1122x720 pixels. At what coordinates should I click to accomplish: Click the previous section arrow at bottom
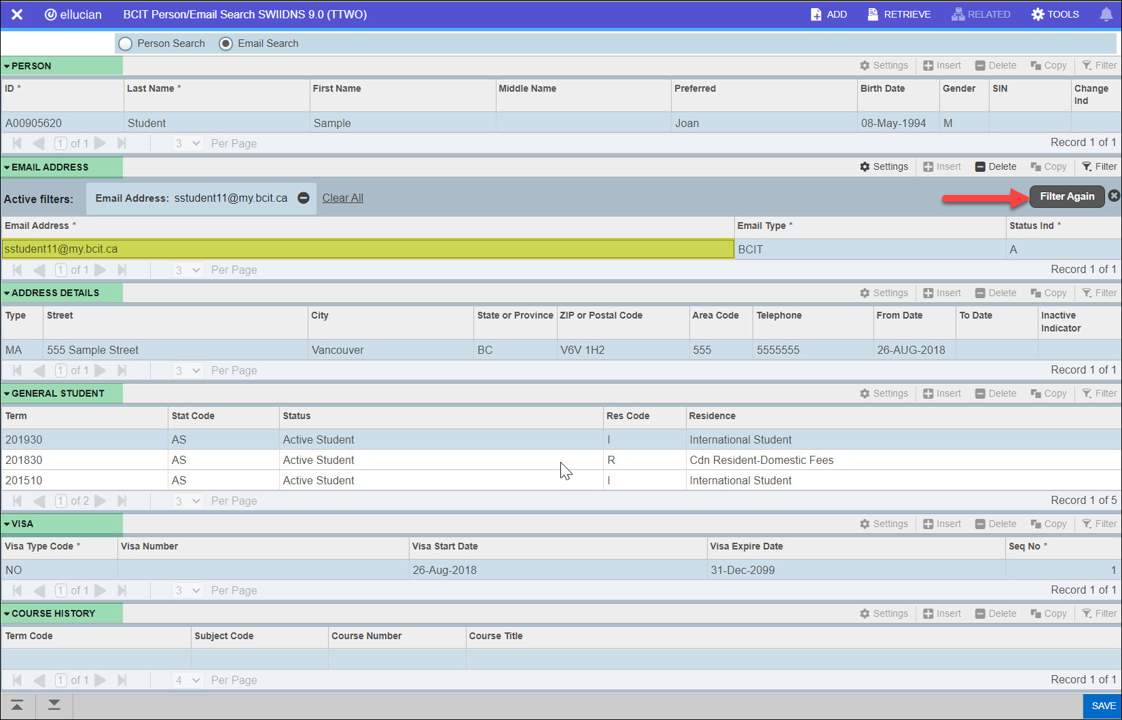click(x=17, y=705)
